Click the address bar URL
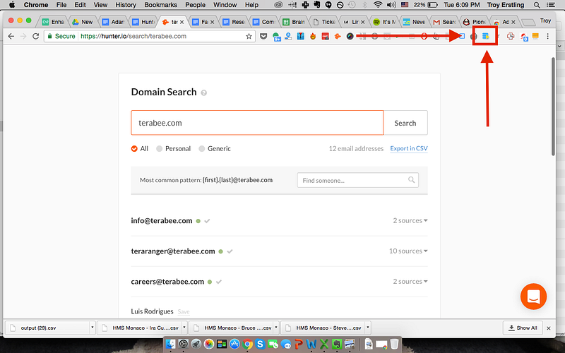Image resolution: width=565 pixels, height=353 pixels. click(133, 36)
